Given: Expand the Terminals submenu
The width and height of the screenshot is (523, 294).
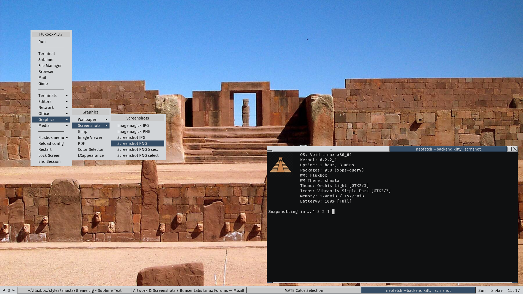Looking at the screenshot, I should [x=51, y=96].
